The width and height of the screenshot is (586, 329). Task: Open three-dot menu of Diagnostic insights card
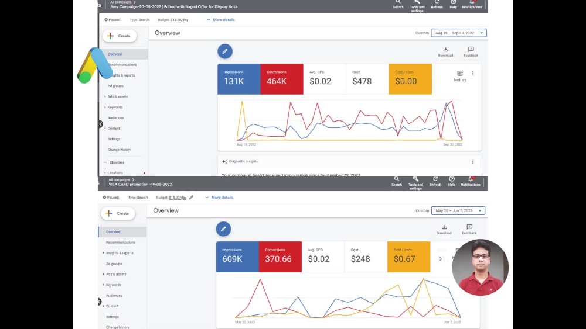click(473, 161)
